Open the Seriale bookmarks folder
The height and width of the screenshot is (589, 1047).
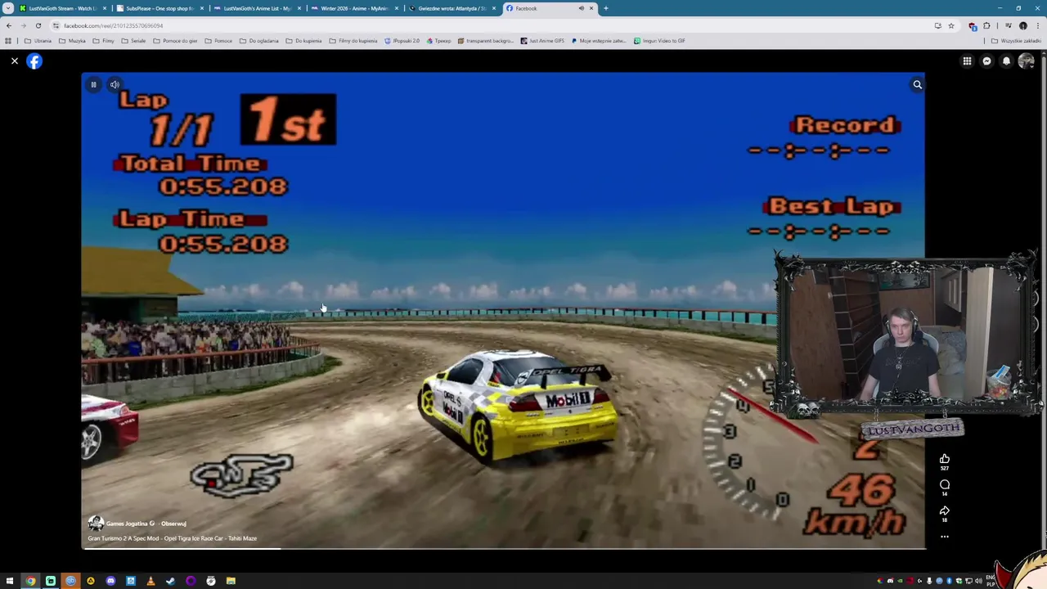(133, 41)
